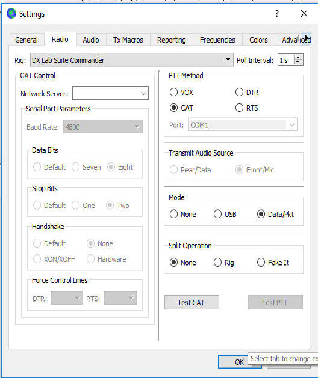
Task: Choose USB mode radio button
Action: pyautogui.click(x=225, y=214)
